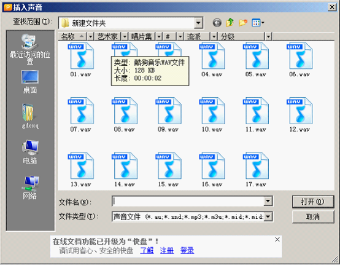Open the 唱片集 column filter arrow
Viewport: 340px width, 265px height.
tap(159, 36)
